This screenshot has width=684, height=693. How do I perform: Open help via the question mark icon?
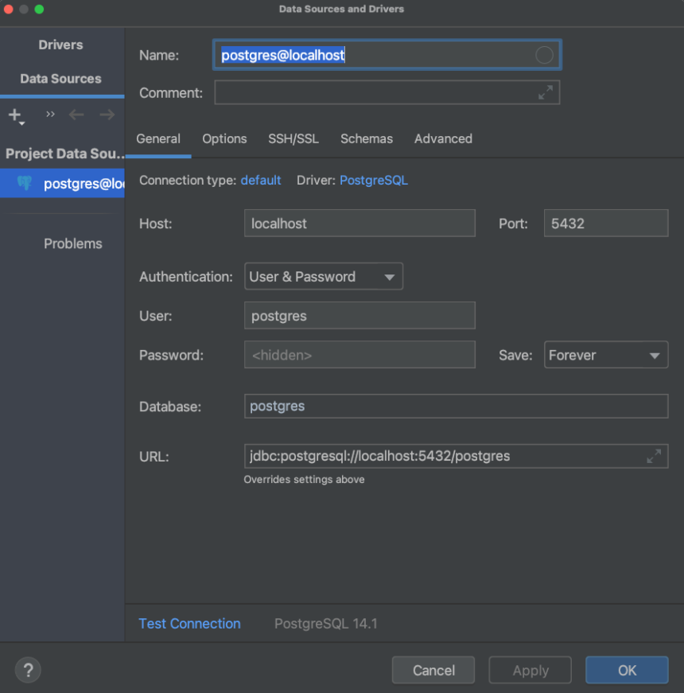point(27,669)
